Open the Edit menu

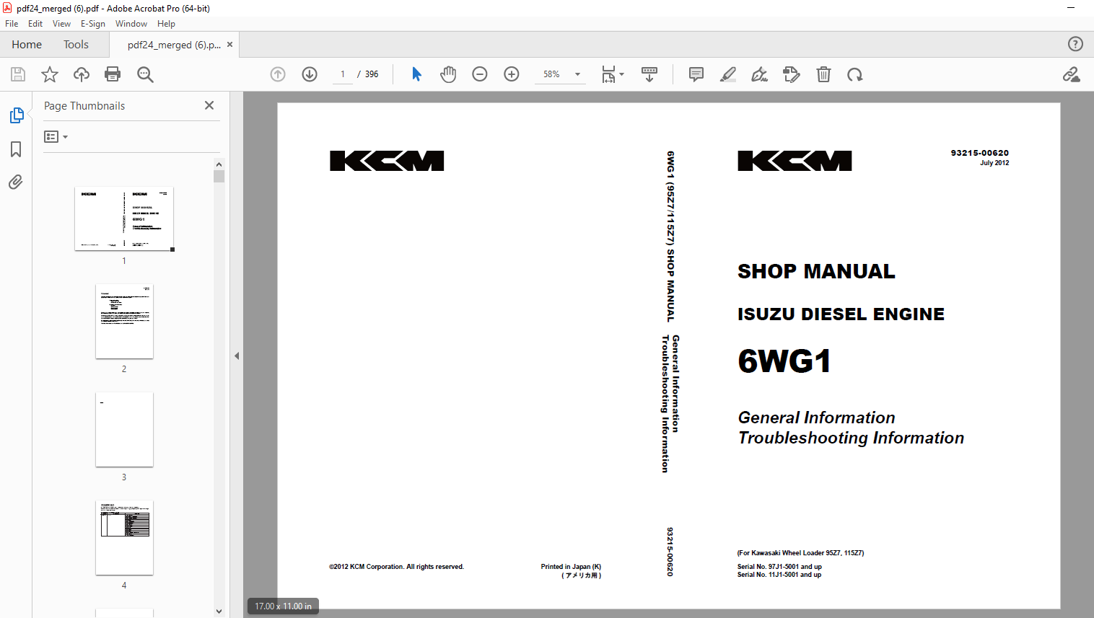pos(35,24)
